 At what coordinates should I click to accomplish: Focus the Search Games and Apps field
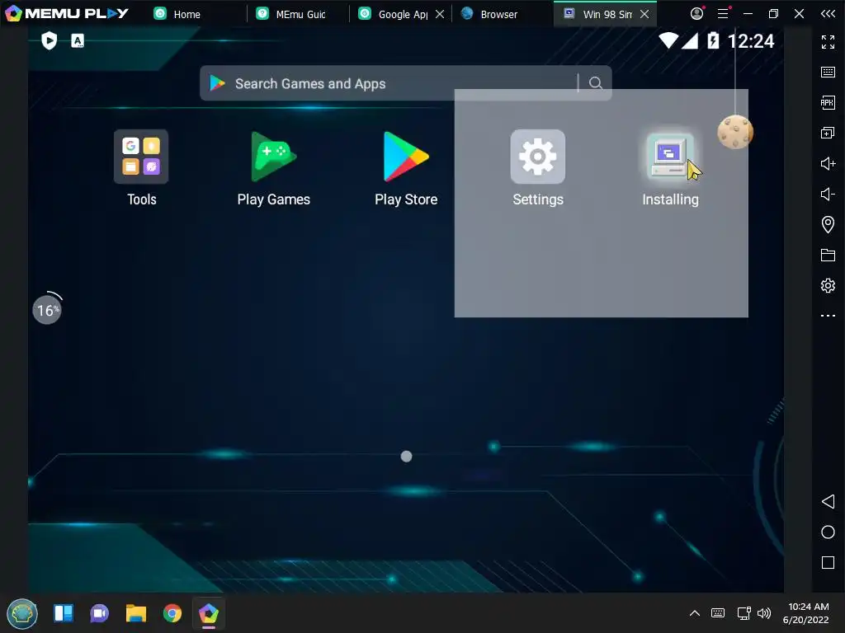(x=406, y=83)
